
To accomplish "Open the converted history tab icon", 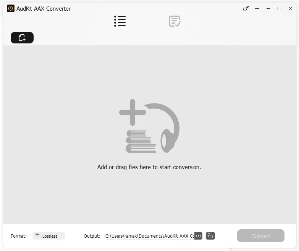I will [175, 21].
